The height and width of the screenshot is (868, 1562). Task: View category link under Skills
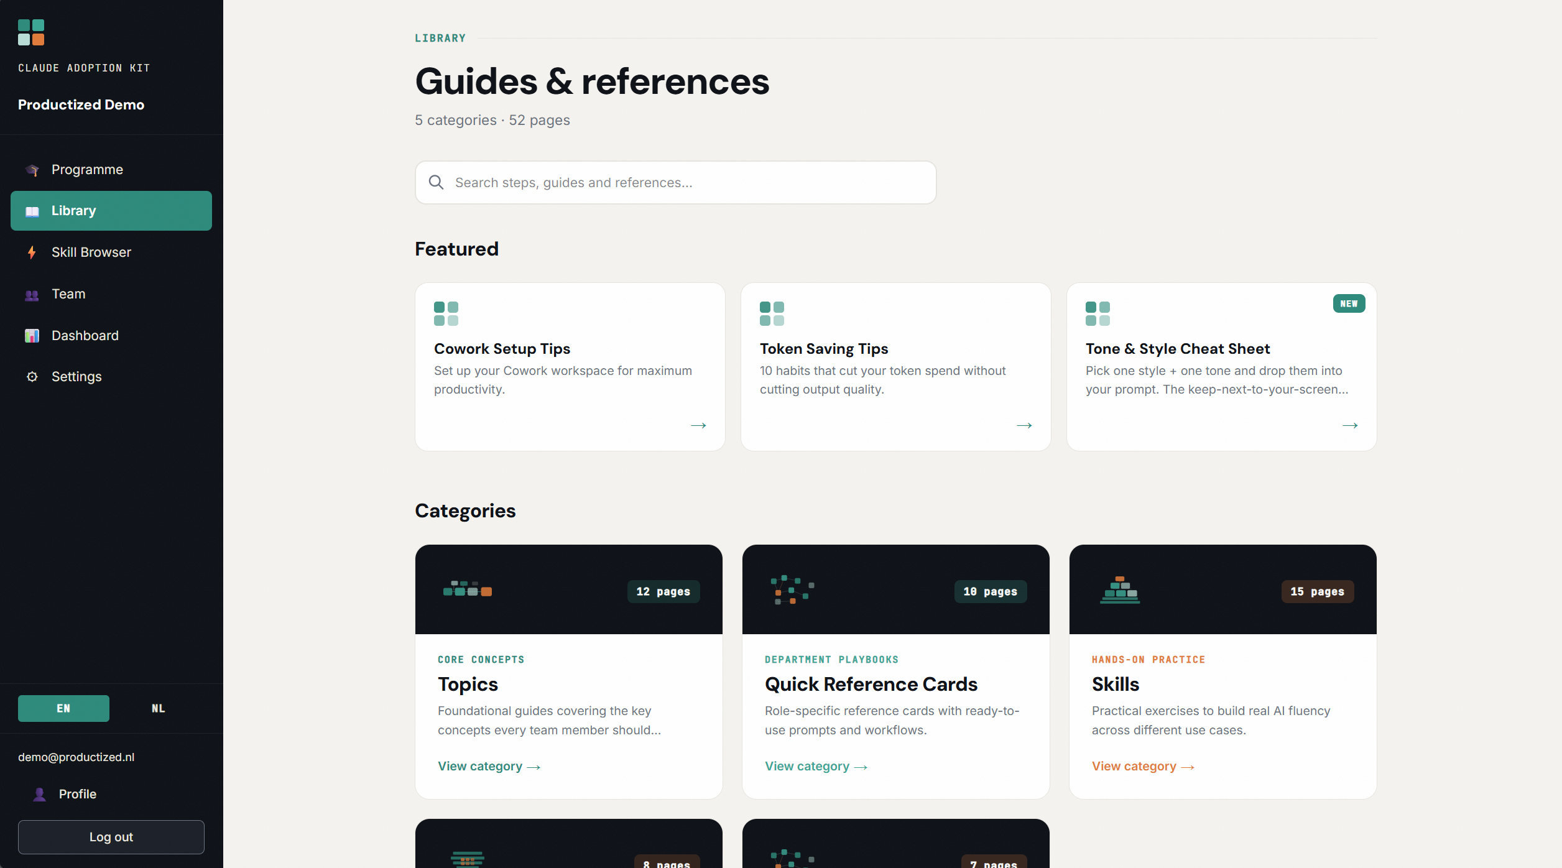(1144, 766)
